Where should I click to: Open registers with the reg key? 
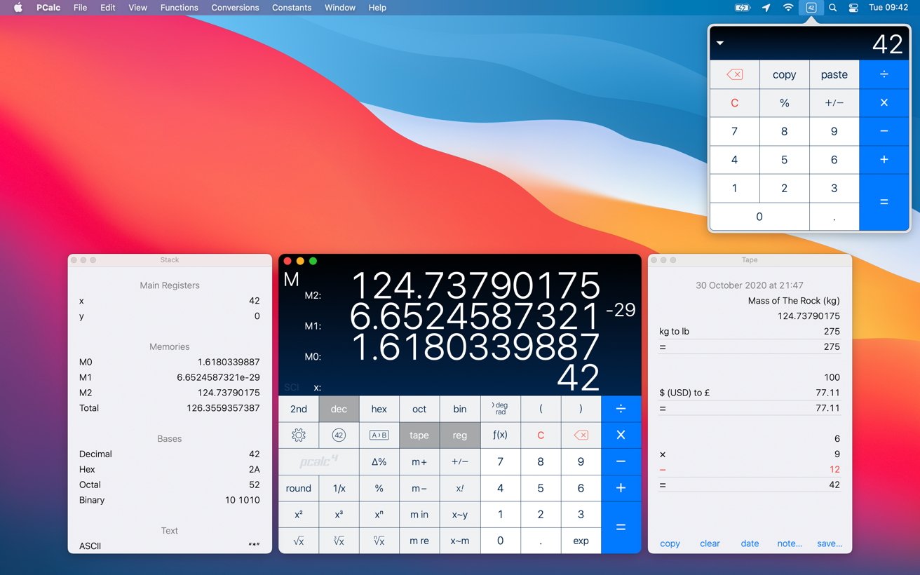point(459,435)
